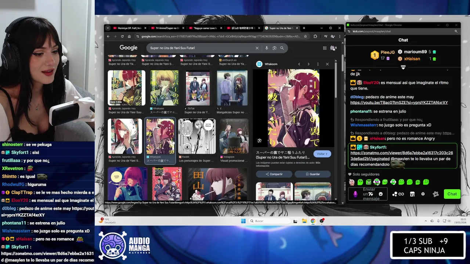
Task: Click username xHaisan in the leaderboard
Action: 412,59
